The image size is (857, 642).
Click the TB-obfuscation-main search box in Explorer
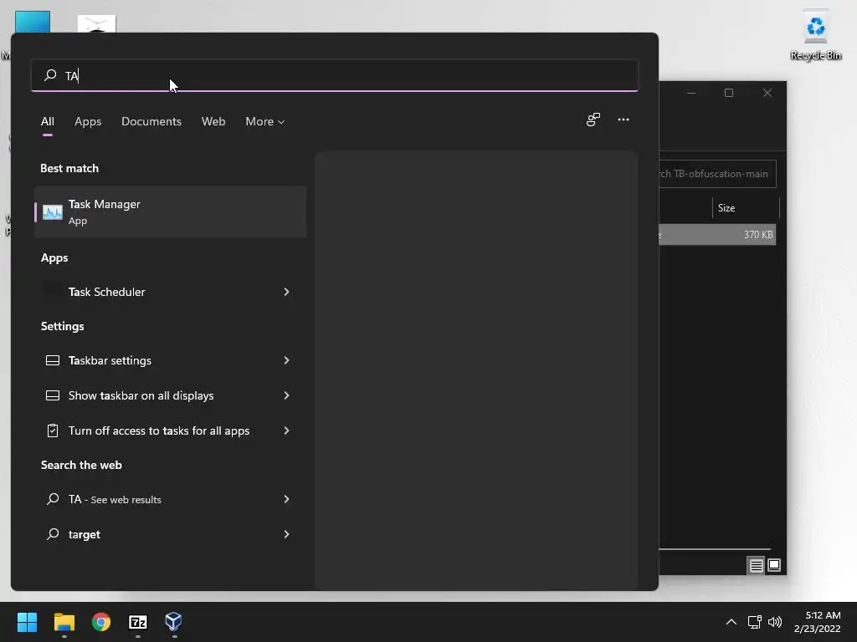(717, 174)
